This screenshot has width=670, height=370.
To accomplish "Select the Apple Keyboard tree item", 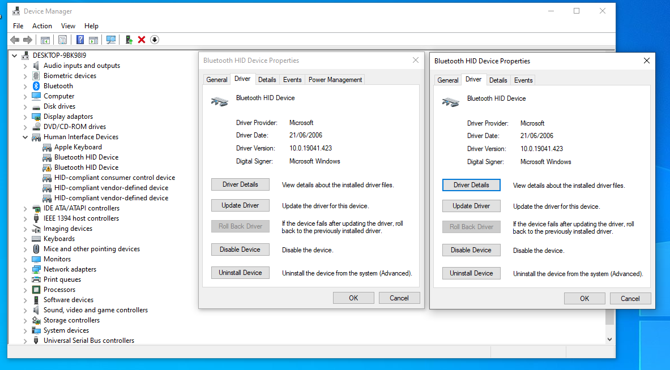I will coord(78,147).
